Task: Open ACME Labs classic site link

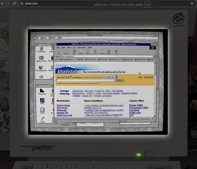Action: (x=135, y=113)
